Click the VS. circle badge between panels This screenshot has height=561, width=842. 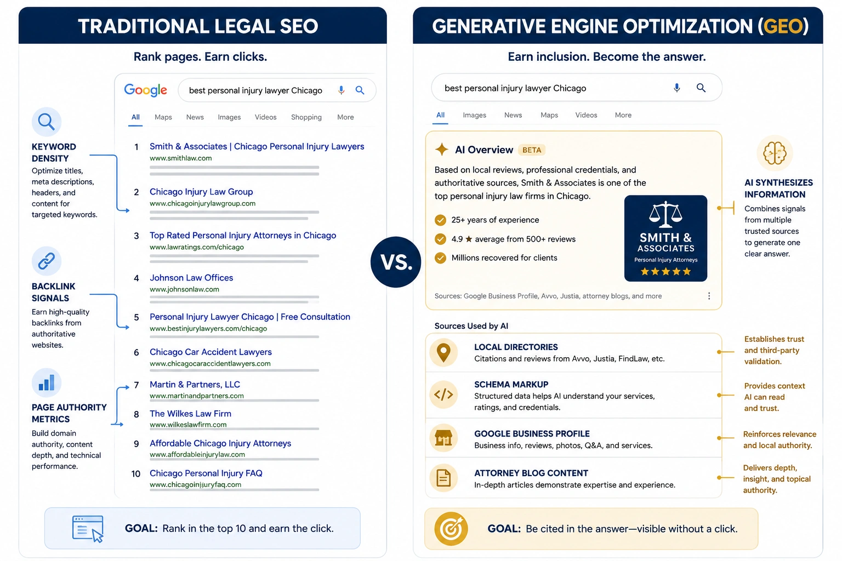(x=396, y=262)
